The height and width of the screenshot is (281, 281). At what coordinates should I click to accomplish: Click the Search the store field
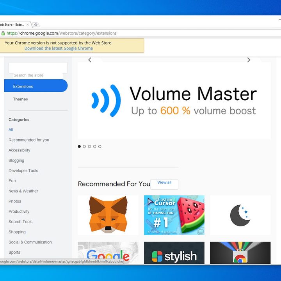tap(38, 68)
